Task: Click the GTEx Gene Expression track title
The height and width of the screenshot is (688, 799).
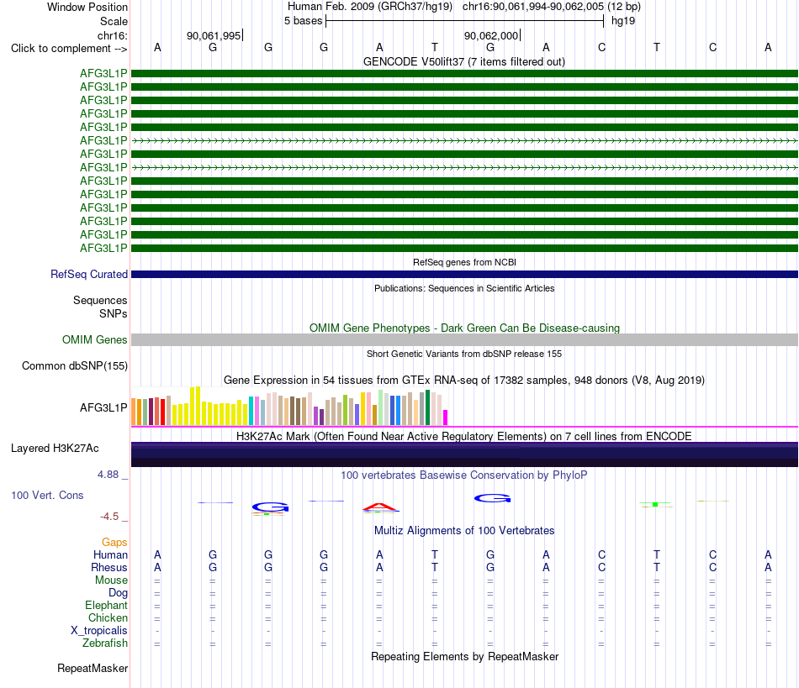Action: pos(464,381)
